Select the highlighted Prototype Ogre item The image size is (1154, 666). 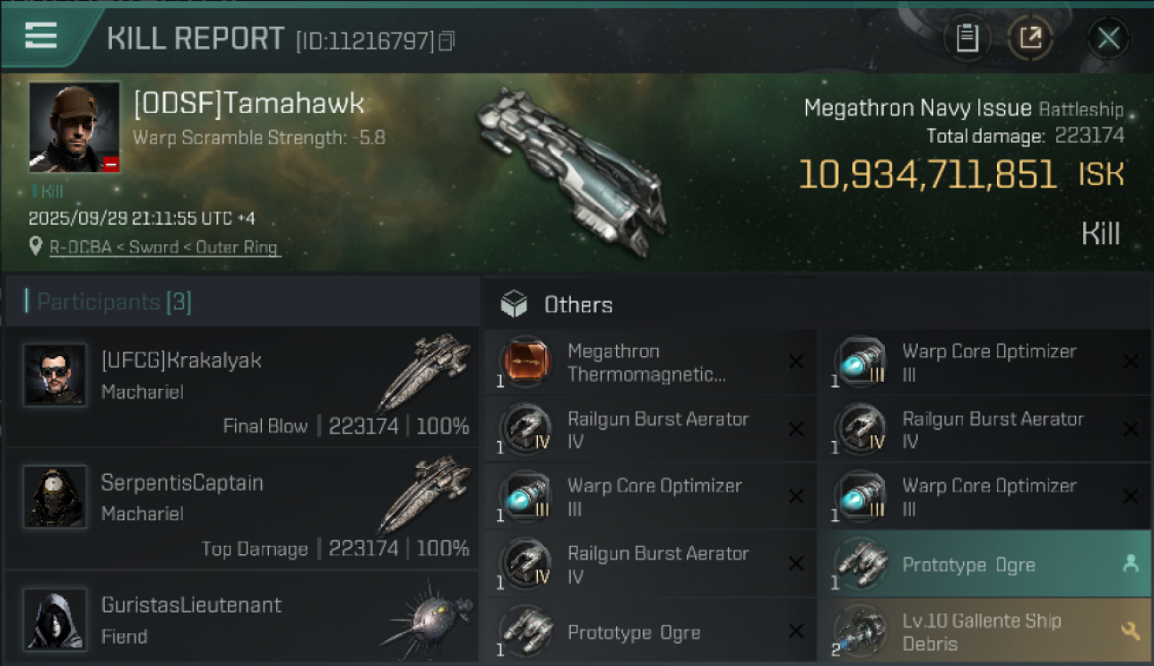[x=984, y=565]
